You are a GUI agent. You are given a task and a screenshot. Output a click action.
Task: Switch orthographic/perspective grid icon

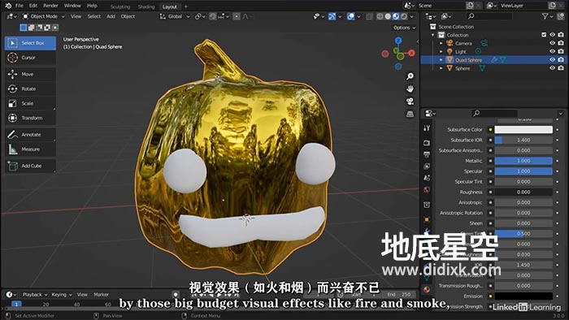[410, 114]
